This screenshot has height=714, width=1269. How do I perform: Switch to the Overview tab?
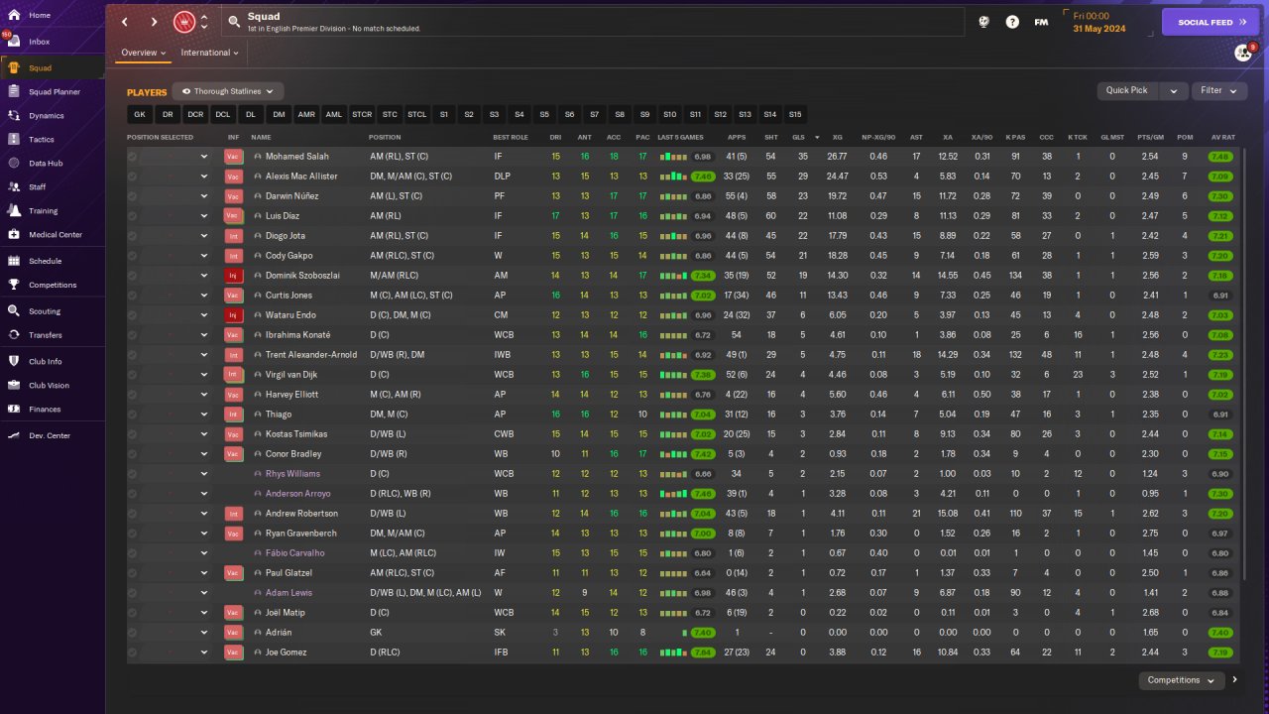click(144, 53)
